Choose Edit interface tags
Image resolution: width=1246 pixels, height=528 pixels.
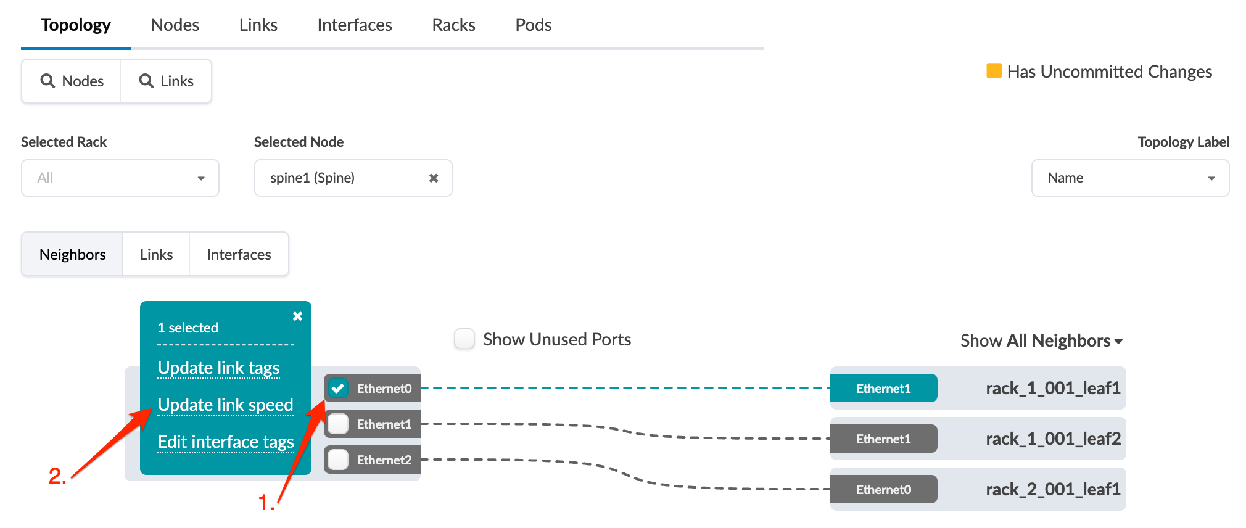tap(225, 442)
